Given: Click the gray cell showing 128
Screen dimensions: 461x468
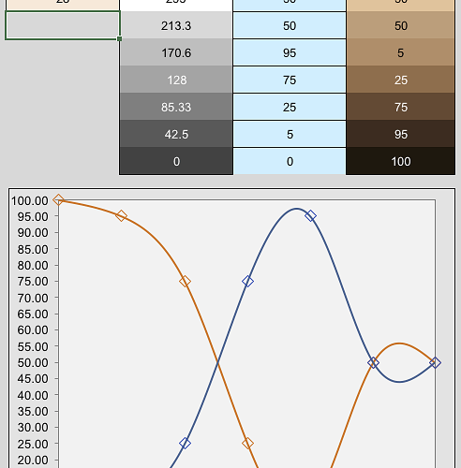Looking at the screenshot, I should pyautogui.click(x=176, y=80).
